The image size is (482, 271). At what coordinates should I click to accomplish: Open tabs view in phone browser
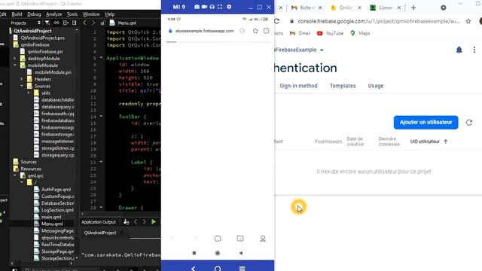click(x=266, y=31)
